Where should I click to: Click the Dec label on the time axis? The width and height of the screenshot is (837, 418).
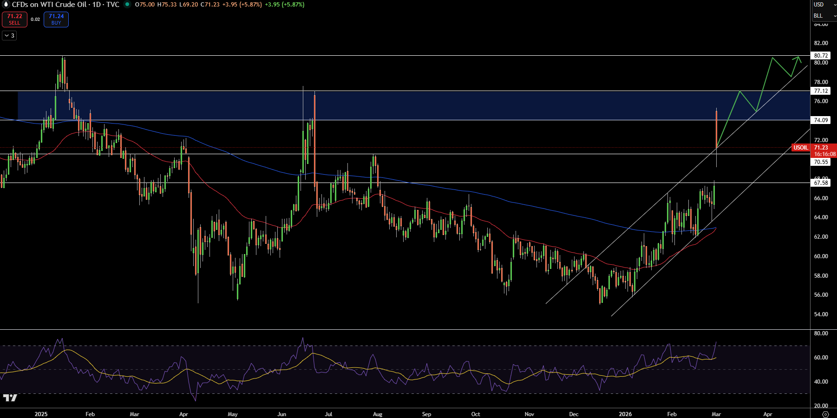(574, 414)
